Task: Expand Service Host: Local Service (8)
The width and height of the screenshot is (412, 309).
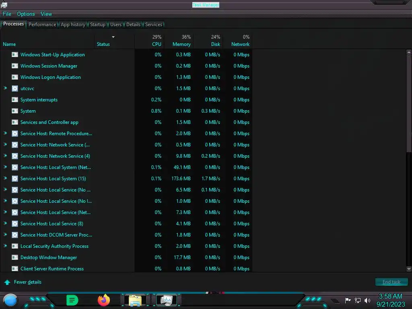Action: pos(5,223)
